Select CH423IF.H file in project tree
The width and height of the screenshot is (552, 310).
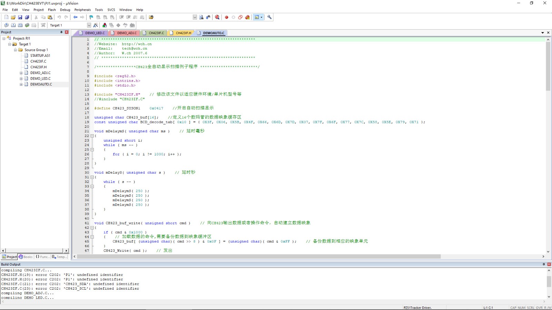click(x=38, y=67)
